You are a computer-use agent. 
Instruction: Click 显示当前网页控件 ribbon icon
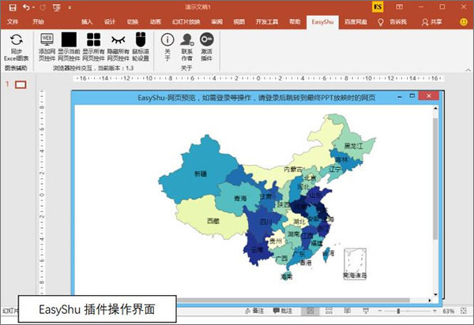(x=70, y=39)
